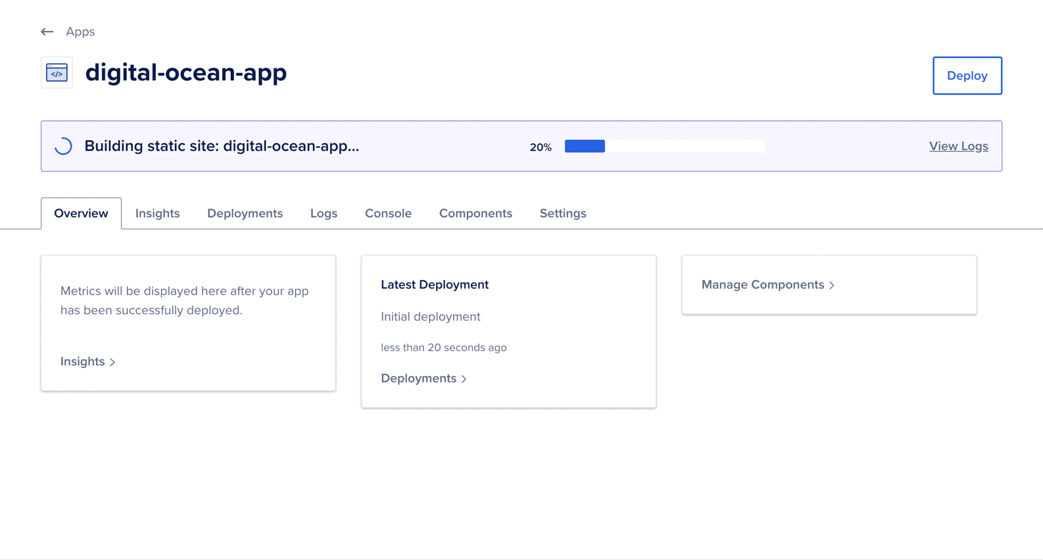Select the Overview tab

point(81,213)
